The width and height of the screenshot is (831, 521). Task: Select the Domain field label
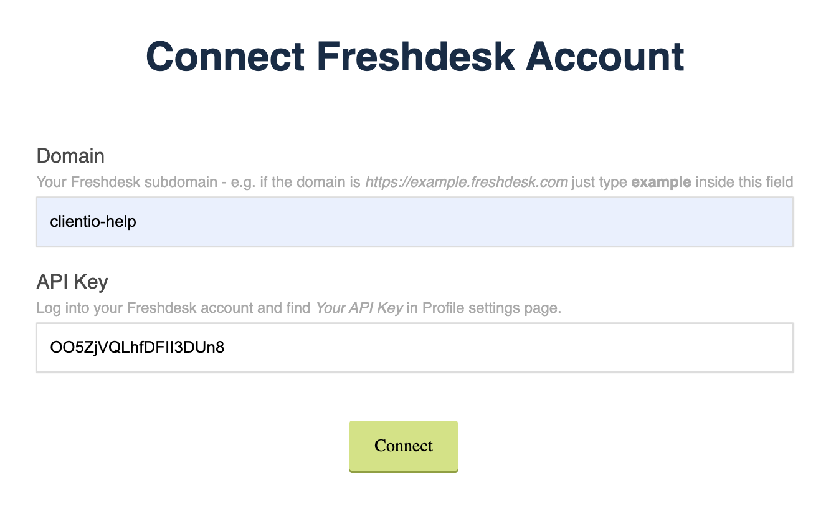[70, 155]
